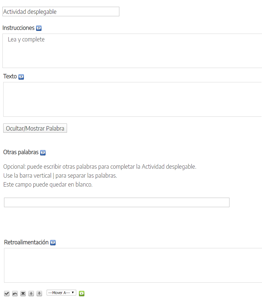
Task: Open help icon next to Otras palabras
Action: 43,153
